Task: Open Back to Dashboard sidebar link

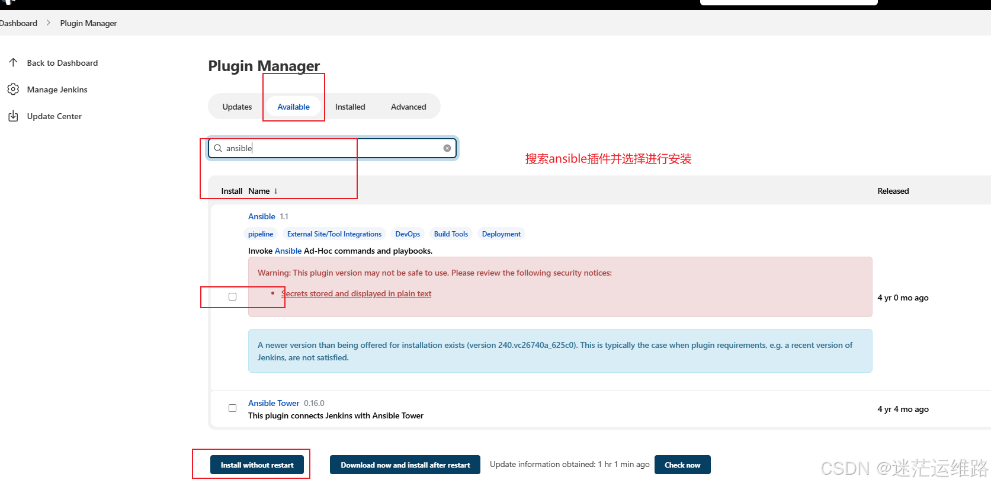Action: point(62,63)
